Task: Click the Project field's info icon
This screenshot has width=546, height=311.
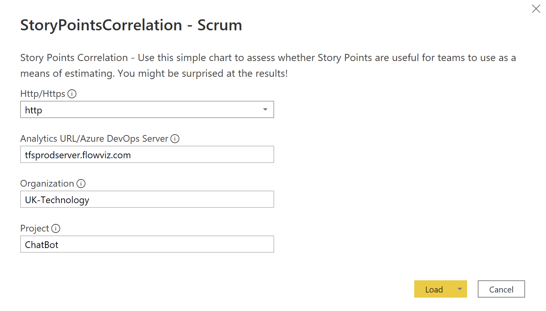Action: [x=56, y=229]
